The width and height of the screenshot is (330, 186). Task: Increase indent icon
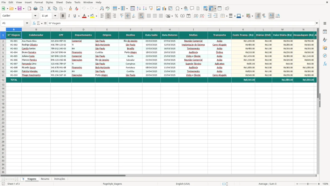tap(210, 16)
